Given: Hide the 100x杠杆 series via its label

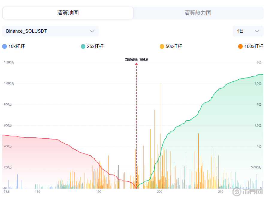Looking at the screenshot, I should pos(254,46).
